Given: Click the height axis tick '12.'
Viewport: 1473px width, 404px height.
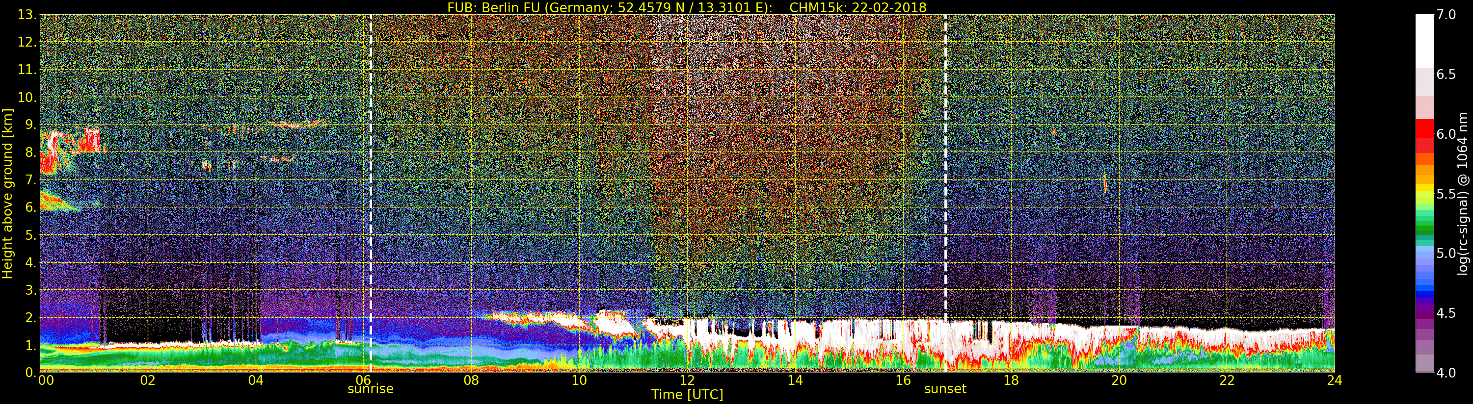Looking at the screenshot, I should click(27, 42).
